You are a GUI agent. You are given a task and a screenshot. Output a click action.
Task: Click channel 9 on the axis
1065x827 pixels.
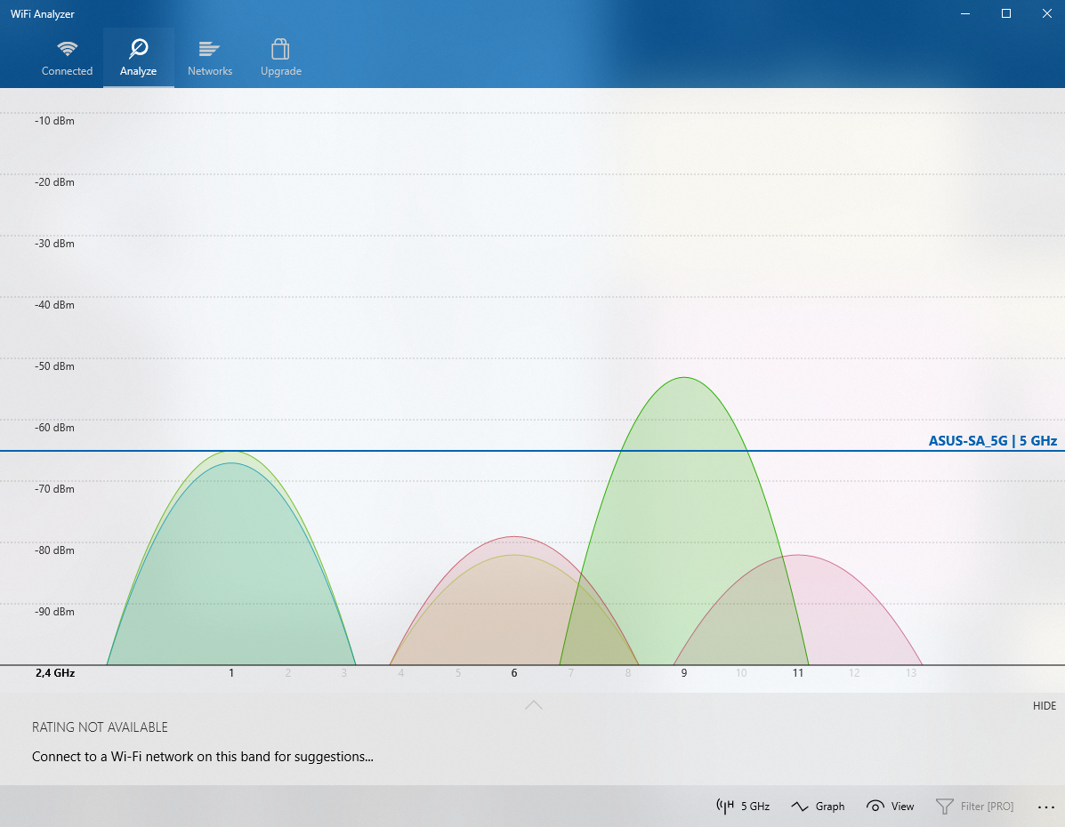(684, 673)
